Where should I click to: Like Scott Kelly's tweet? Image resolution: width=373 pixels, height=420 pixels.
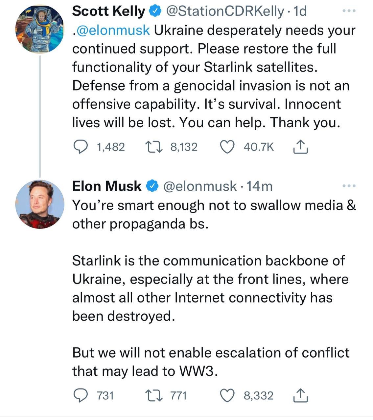tap(227, 147)
